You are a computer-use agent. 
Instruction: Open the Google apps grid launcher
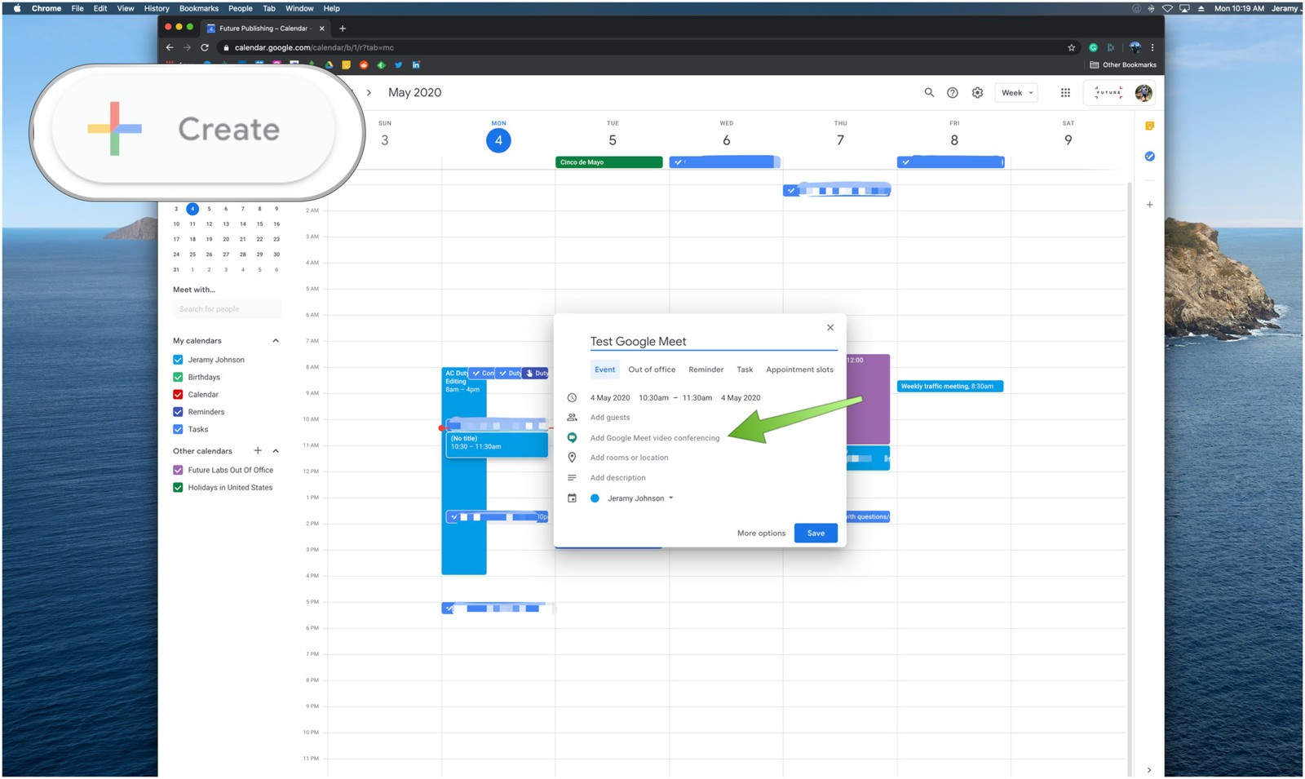point(1065,93)
